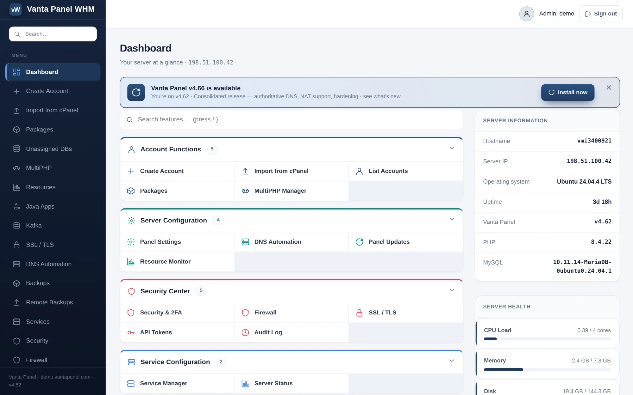Click the Service Configuration server icon
Viewport: 633px width, 395px height.
coord(131,362)
